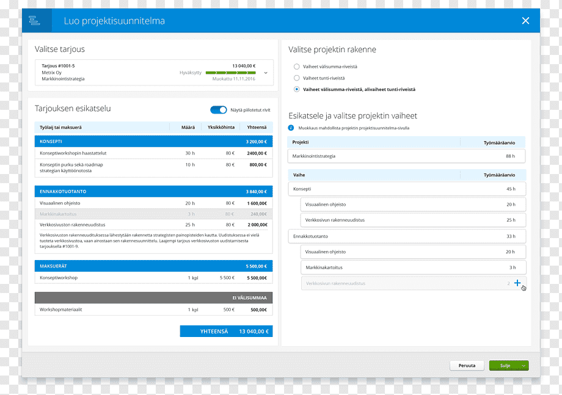Close the Luo projektisuunnitelma dialog
This screenshot has width=562, height=395.
(525, 21)
